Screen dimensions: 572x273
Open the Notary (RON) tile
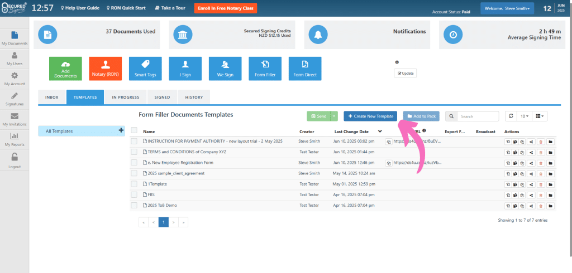105,69
